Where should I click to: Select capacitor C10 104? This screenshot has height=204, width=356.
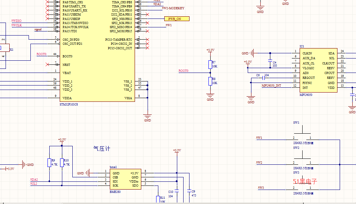177,191
